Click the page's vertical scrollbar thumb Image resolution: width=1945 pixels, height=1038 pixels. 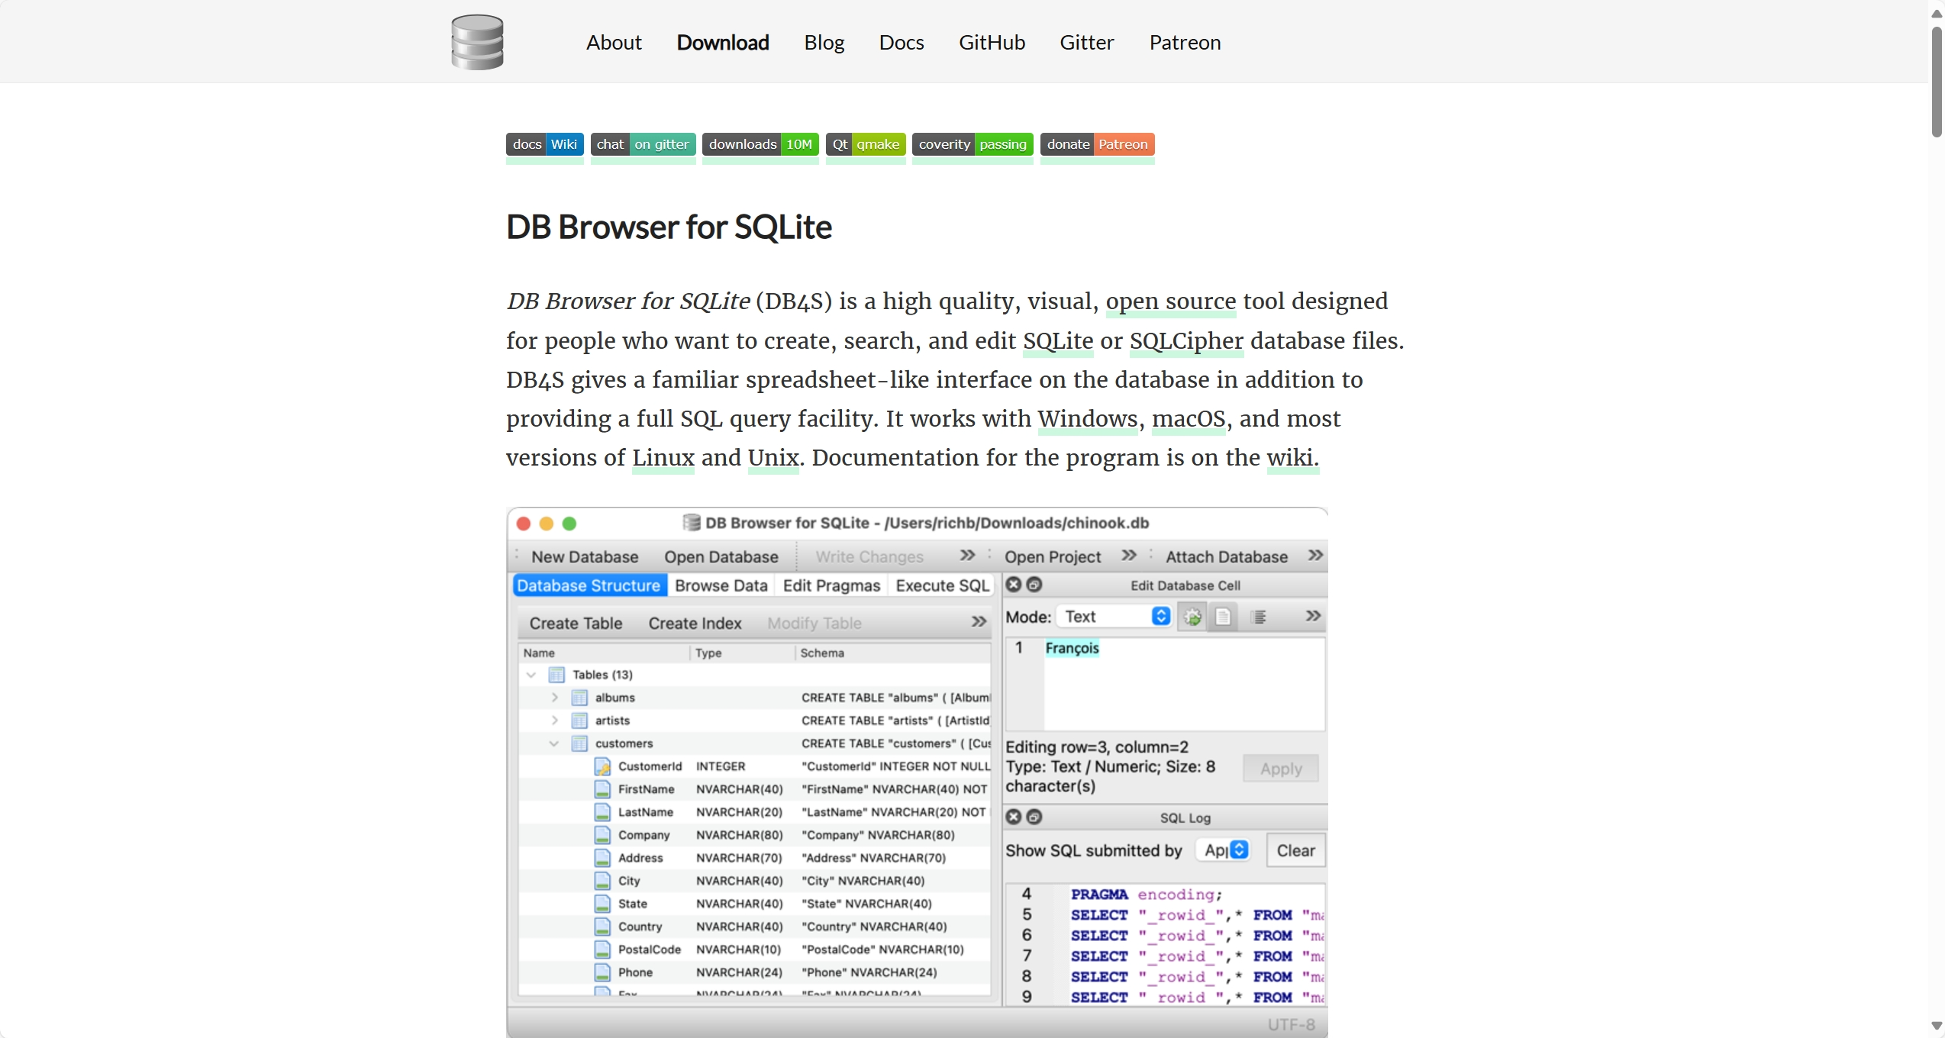1937,82
